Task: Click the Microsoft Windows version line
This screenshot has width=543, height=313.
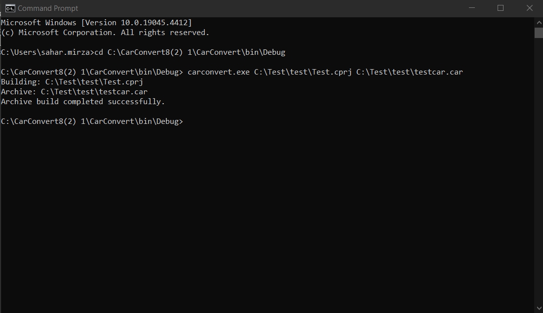Action: (96, 23)
